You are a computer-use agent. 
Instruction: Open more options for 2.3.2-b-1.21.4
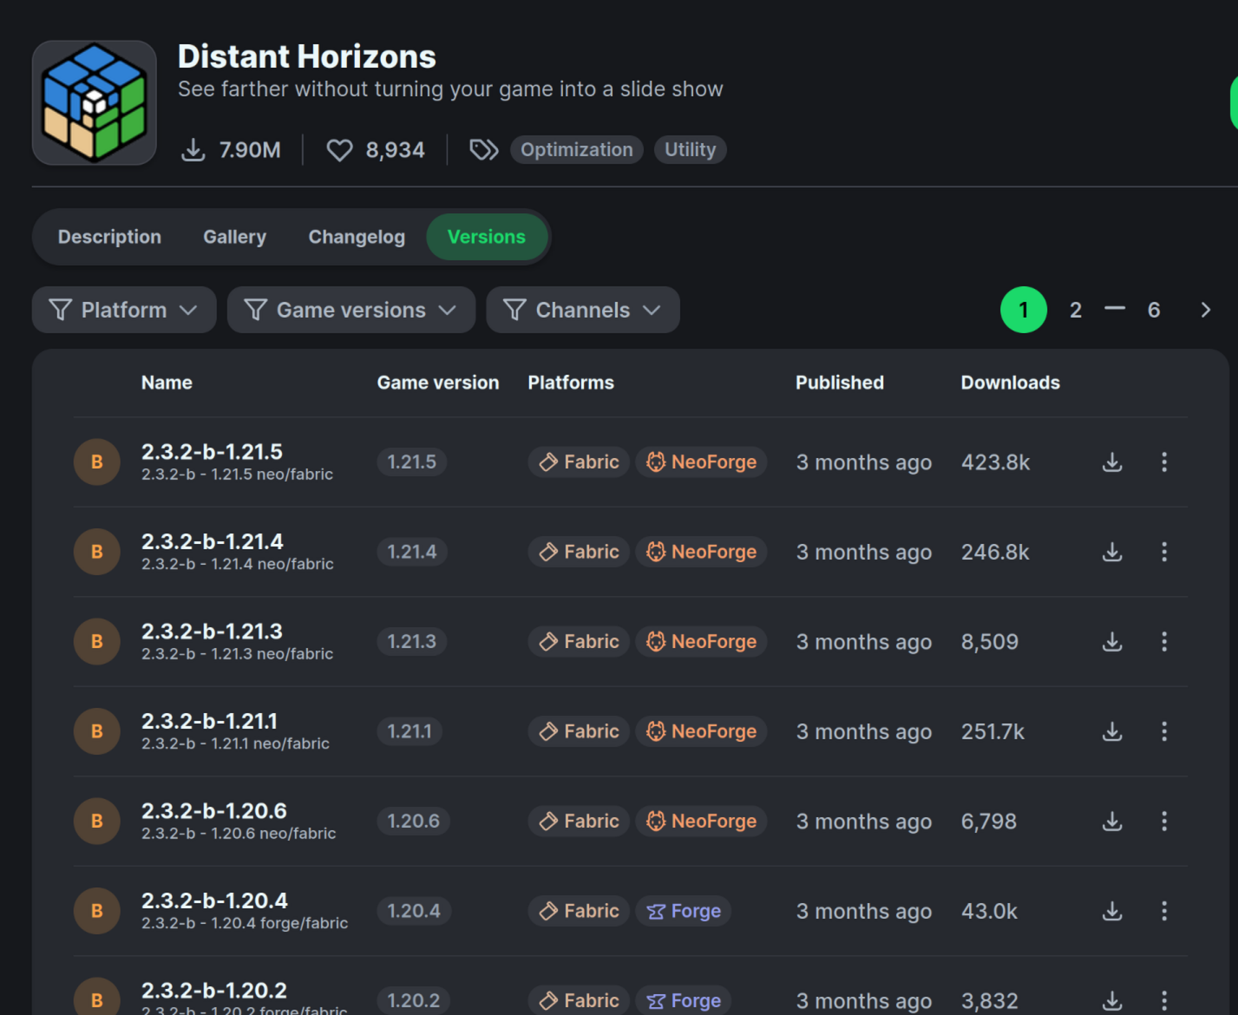click(1164, 552)
